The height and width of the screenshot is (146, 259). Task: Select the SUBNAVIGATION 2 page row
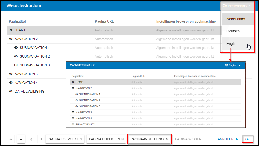[35, 56]
